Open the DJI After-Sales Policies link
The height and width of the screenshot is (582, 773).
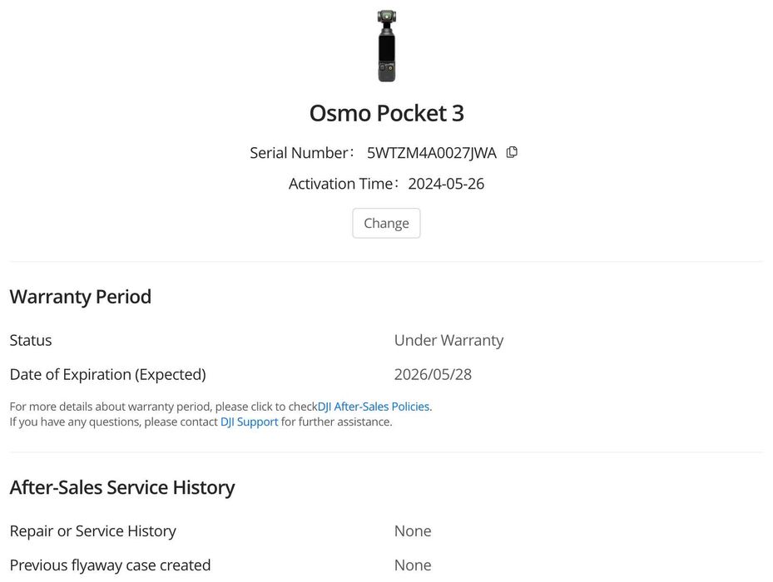tap(374, 407)
